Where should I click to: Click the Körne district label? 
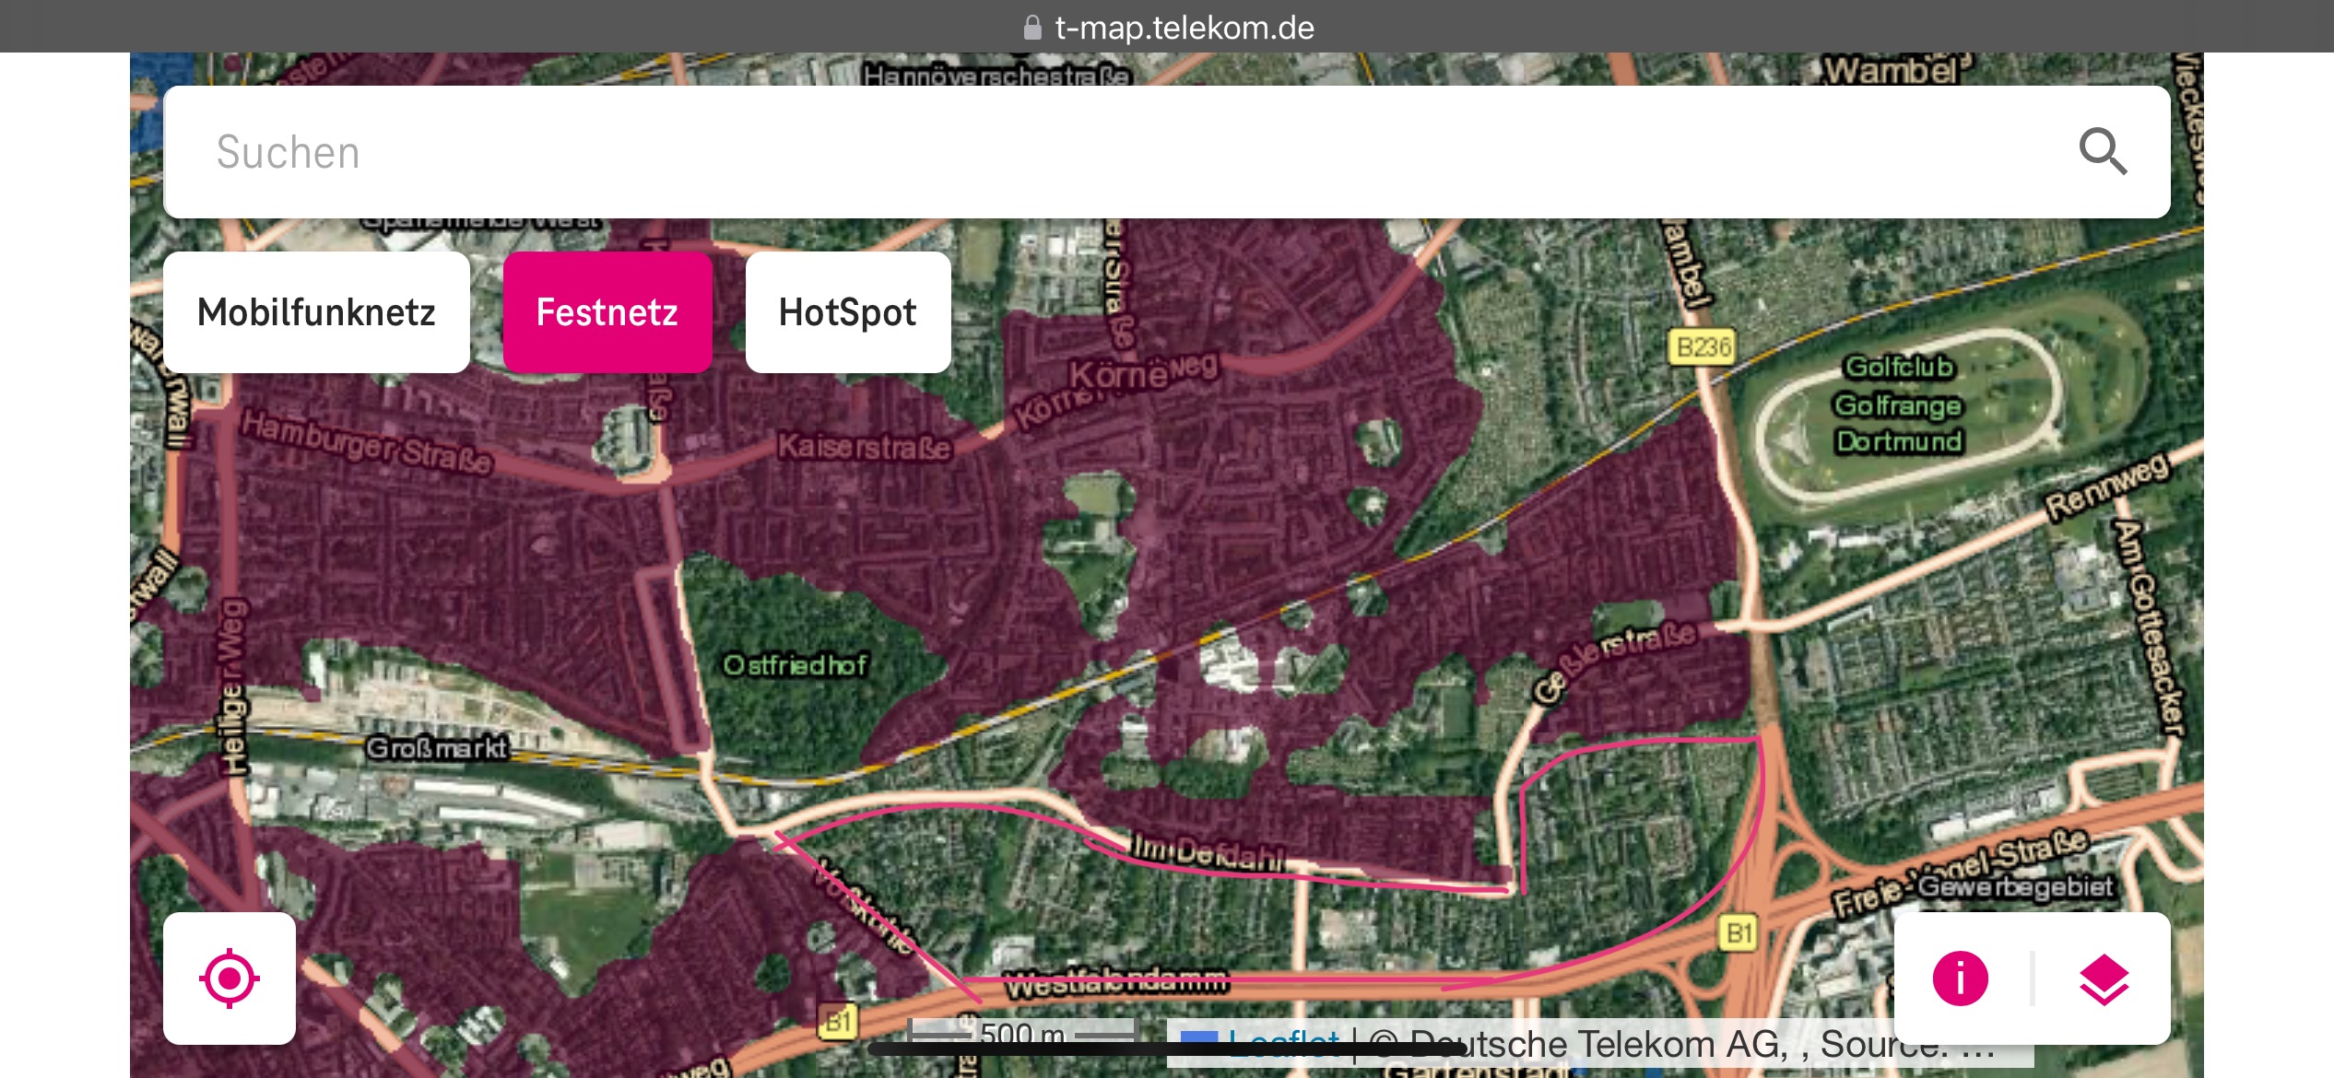[1117, 375]
